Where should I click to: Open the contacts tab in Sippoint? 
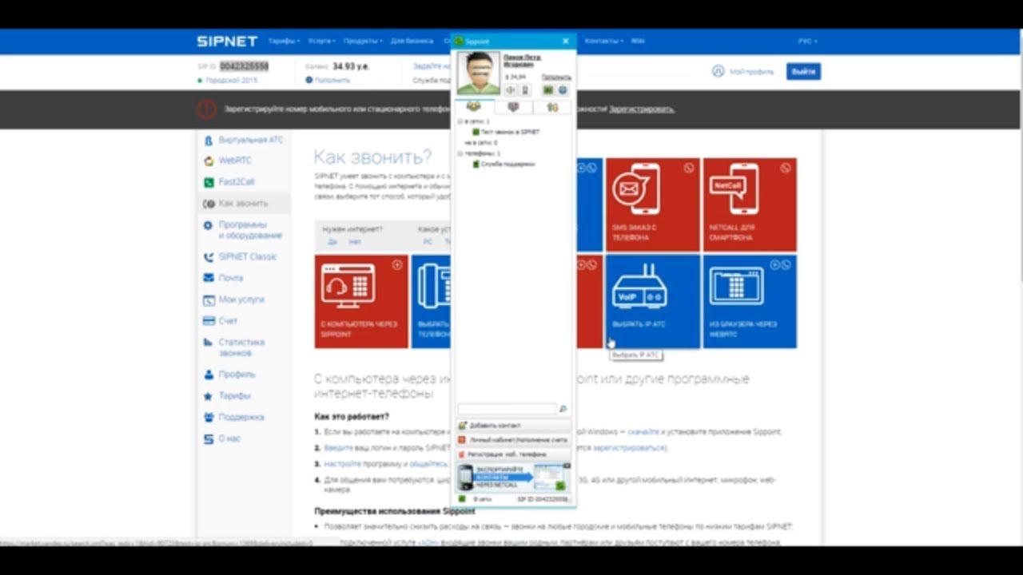pyautogui.click(x=475, y=107)
